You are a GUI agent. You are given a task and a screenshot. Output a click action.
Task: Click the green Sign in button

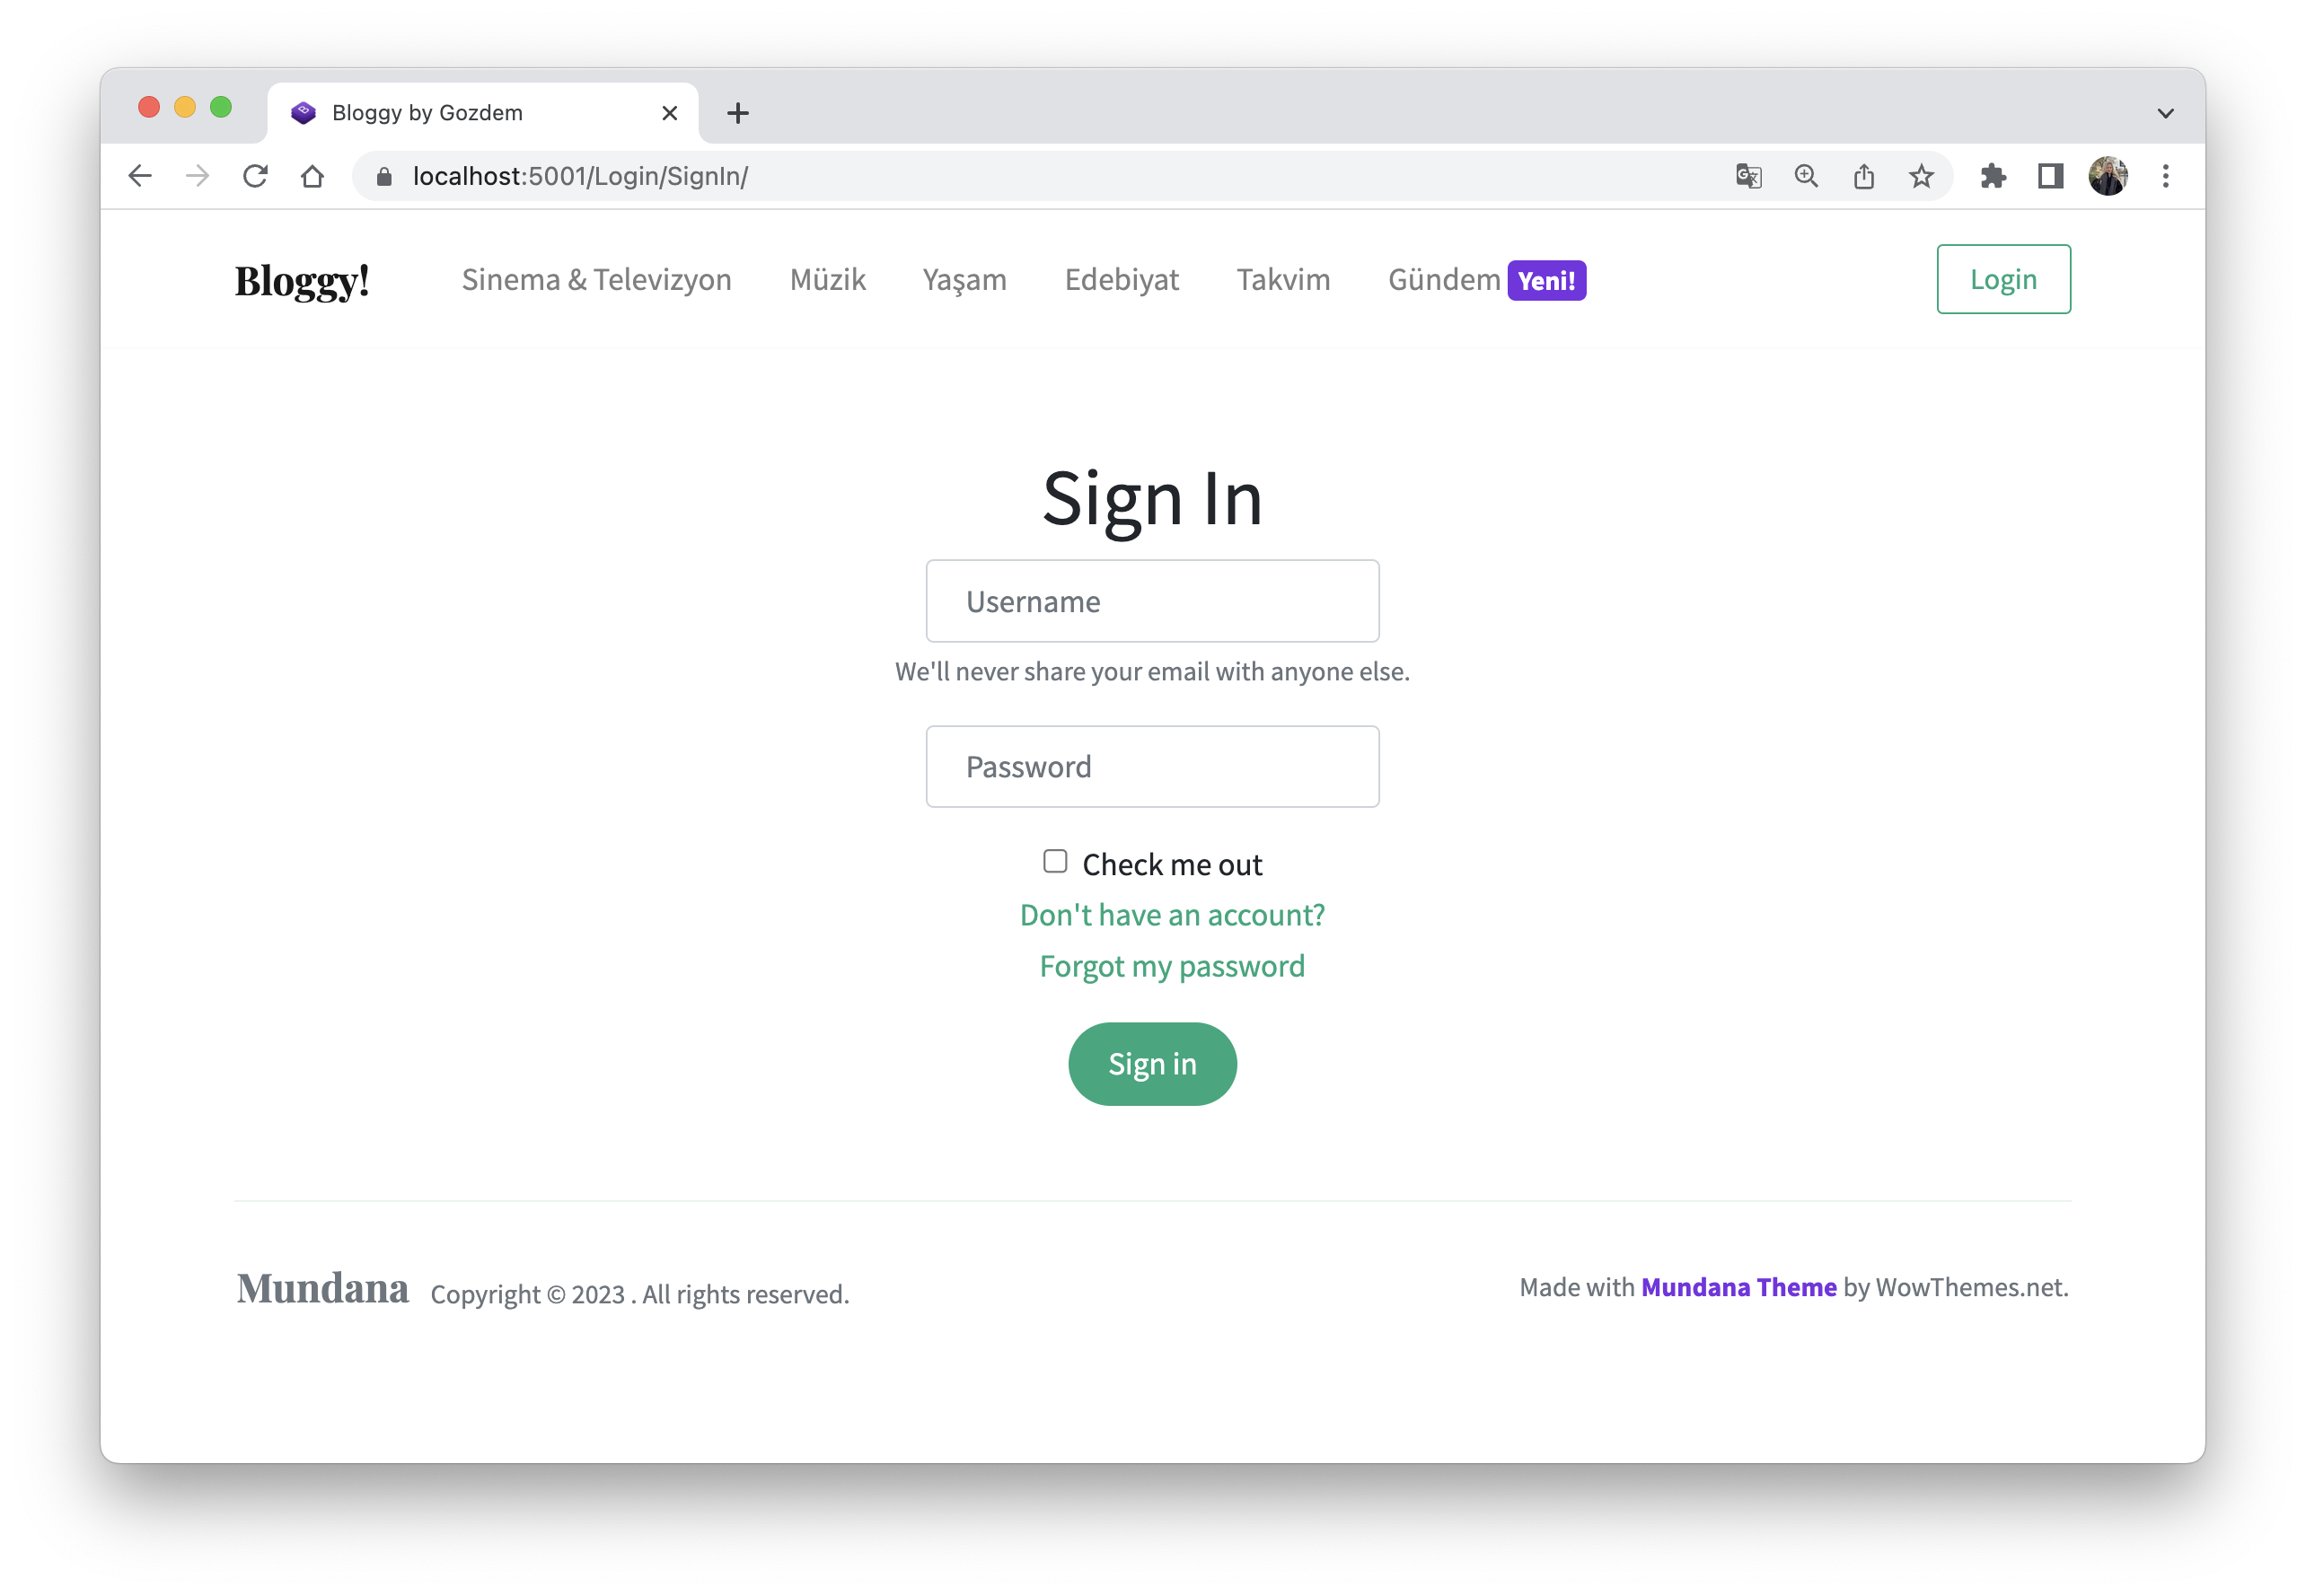pos(1152,1063)
